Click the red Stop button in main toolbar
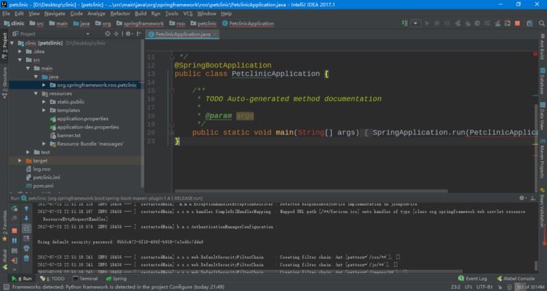Image resolution: width=547 pixels, height=291 pixels. (518, 23)
